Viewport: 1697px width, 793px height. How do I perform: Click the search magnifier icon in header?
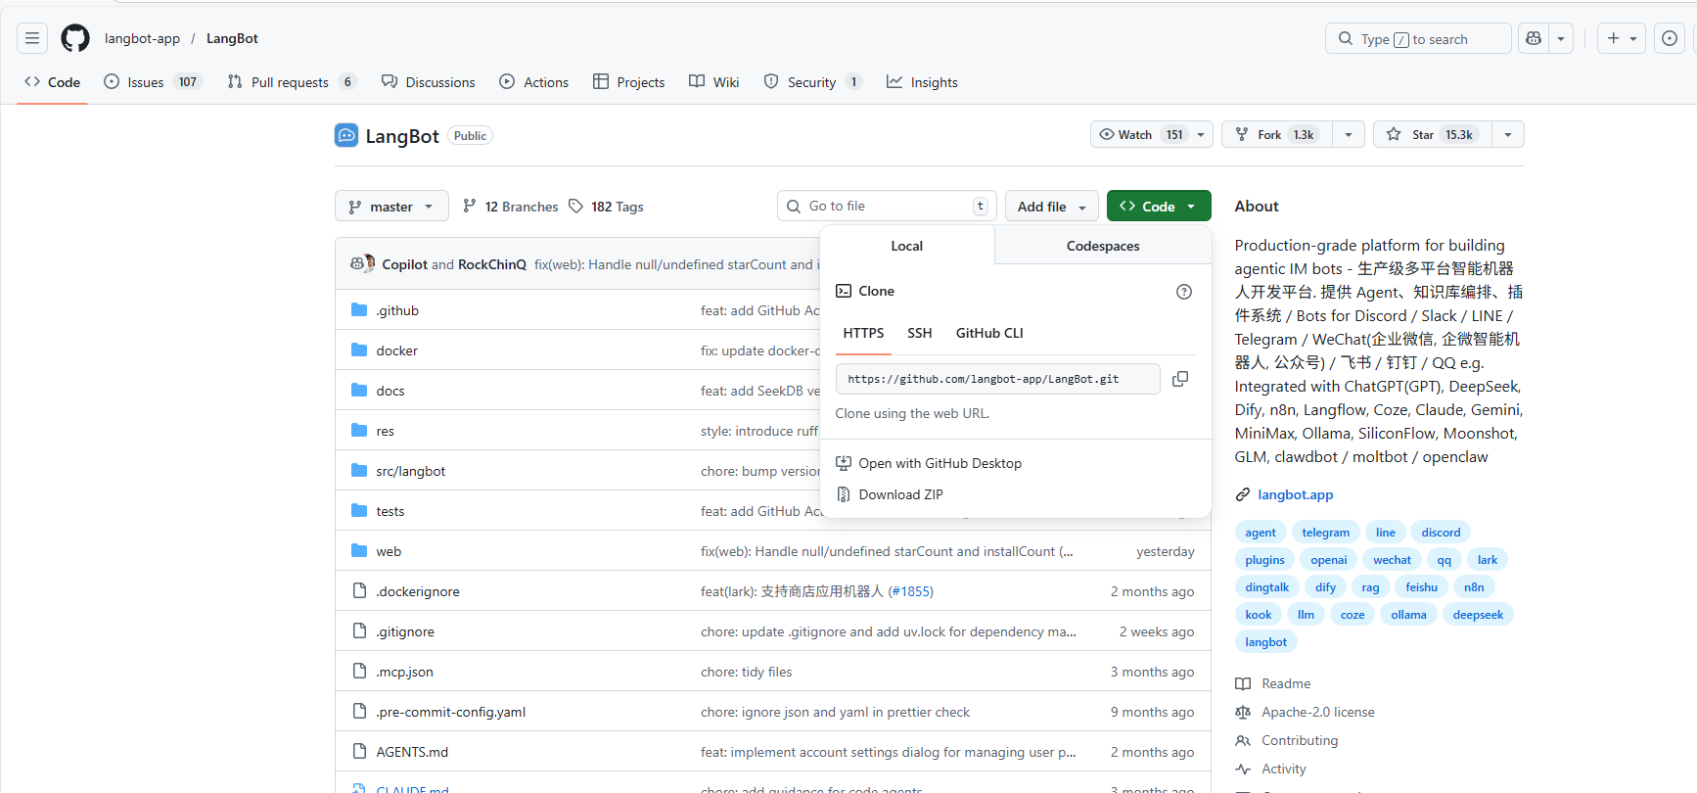(x=1346, y=38)
